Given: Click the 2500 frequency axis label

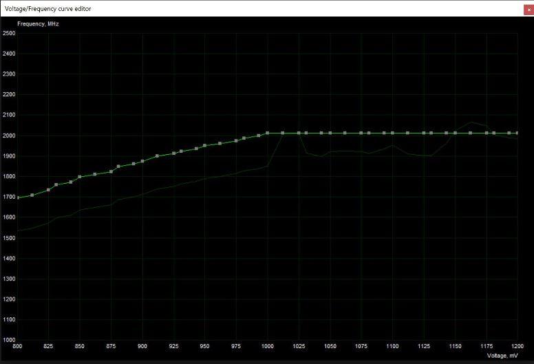Looking at the screenshot, I should [9, 33].
